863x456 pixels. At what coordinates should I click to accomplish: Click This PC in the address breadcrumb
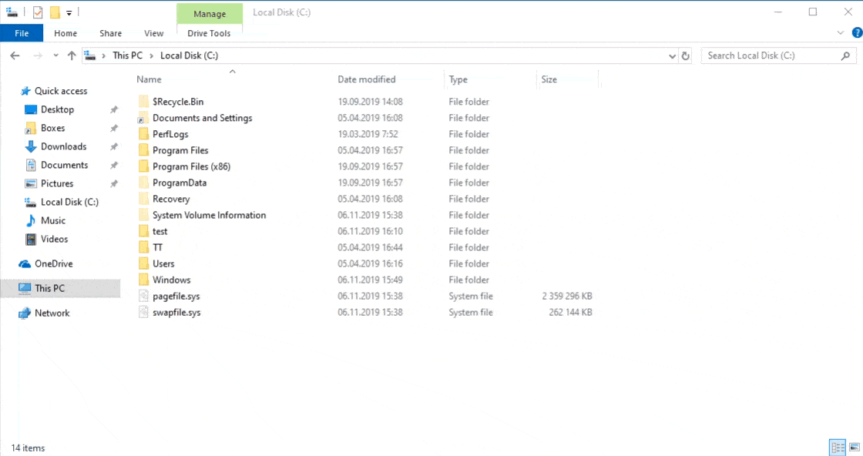point(127,55)
